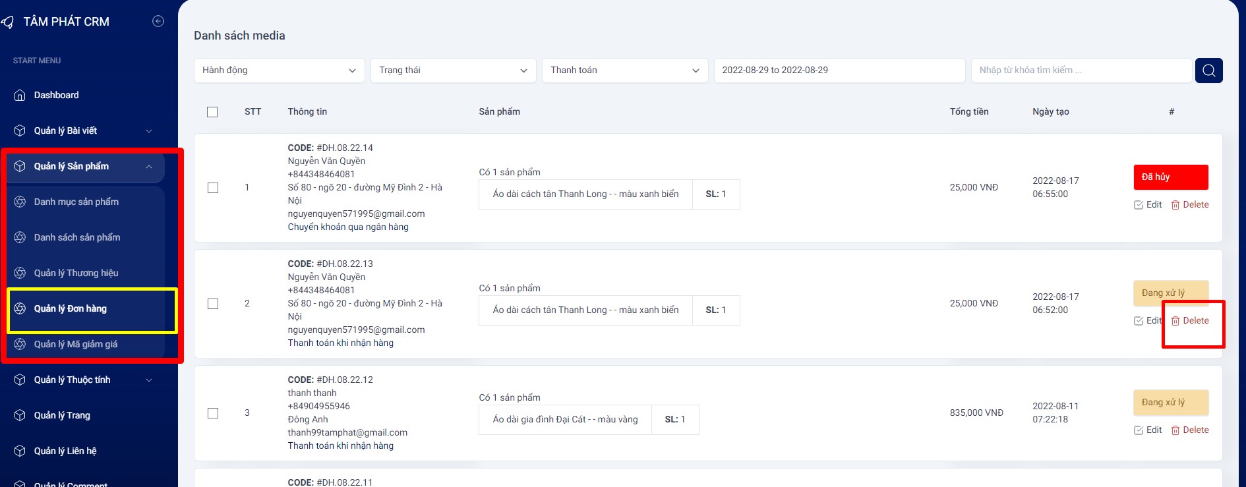Click the red Đã hủy status button
The image size is (1246, 487).
coord(1170,177)
